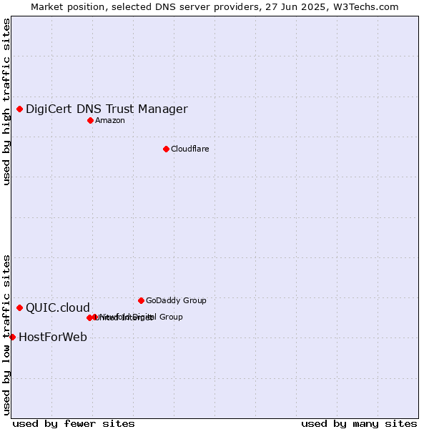Click the GoDaddy Group data point
The image size is (429, 429).
(141, 301)
